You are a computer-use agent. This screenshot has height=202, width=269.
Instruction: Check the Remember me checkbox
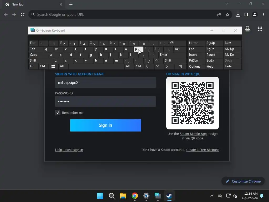point(58,113)
